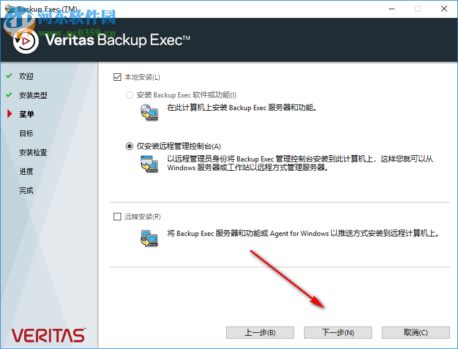Click the text 将 Backup Exec 服务器和功能或 Agent for Windows
This screenshot has width=458, height=349.
pos(303,234)
